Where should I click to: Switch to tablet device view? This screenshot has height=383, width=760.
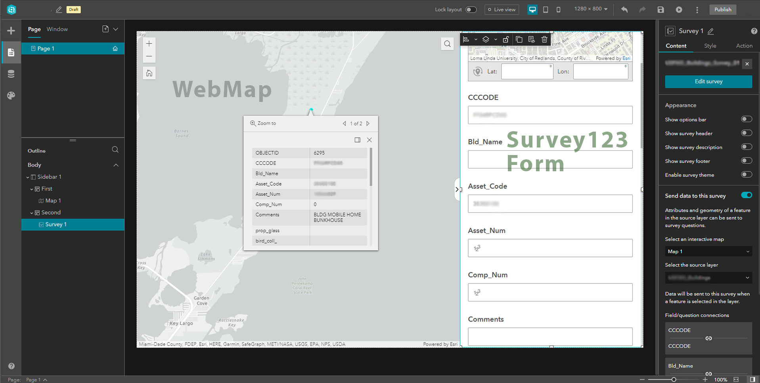[546, 10]
